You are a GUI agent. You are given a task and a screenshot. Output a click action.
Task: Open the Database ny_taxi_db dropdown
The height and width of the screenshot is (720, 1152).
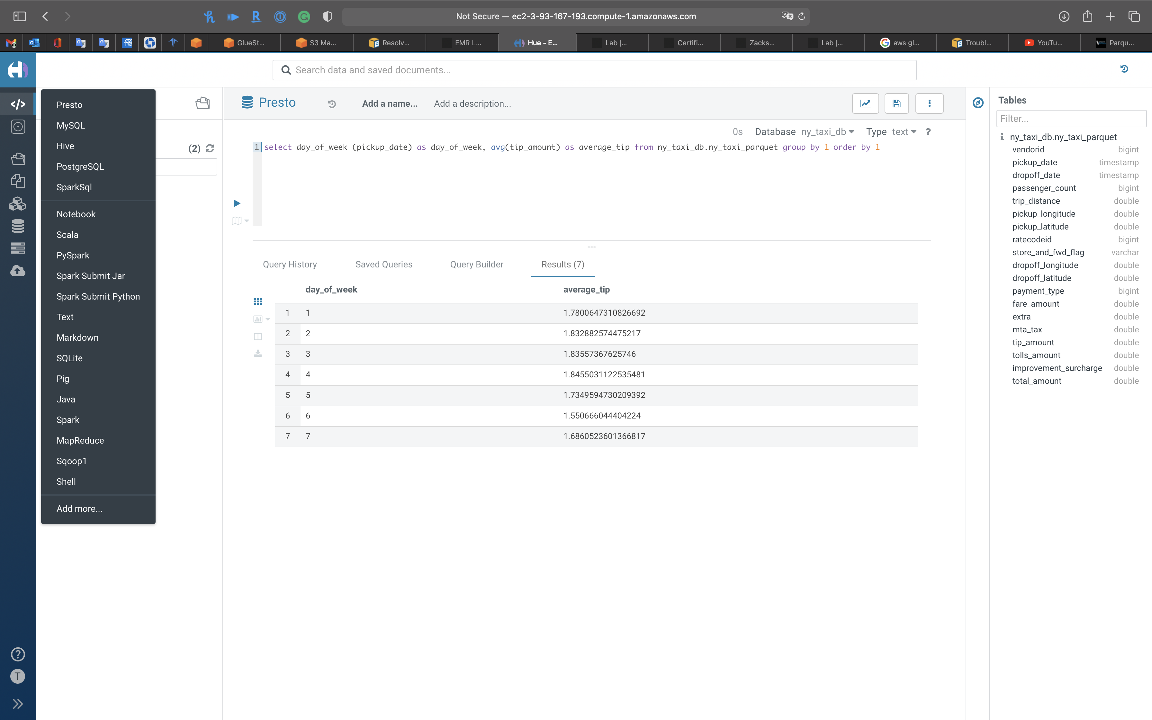click(827, 132)
